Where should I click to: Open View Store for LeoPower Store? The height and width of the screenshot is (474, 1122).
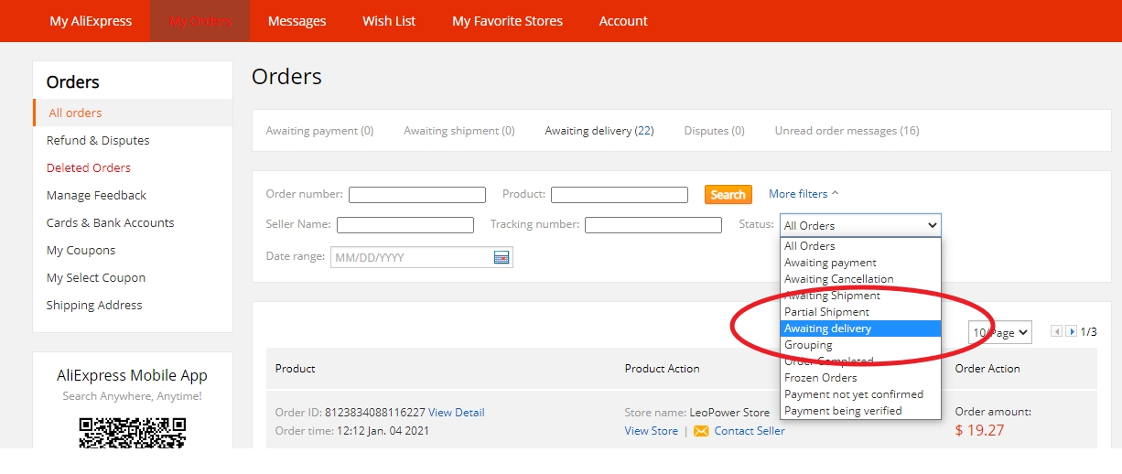(x=652, y=431)
